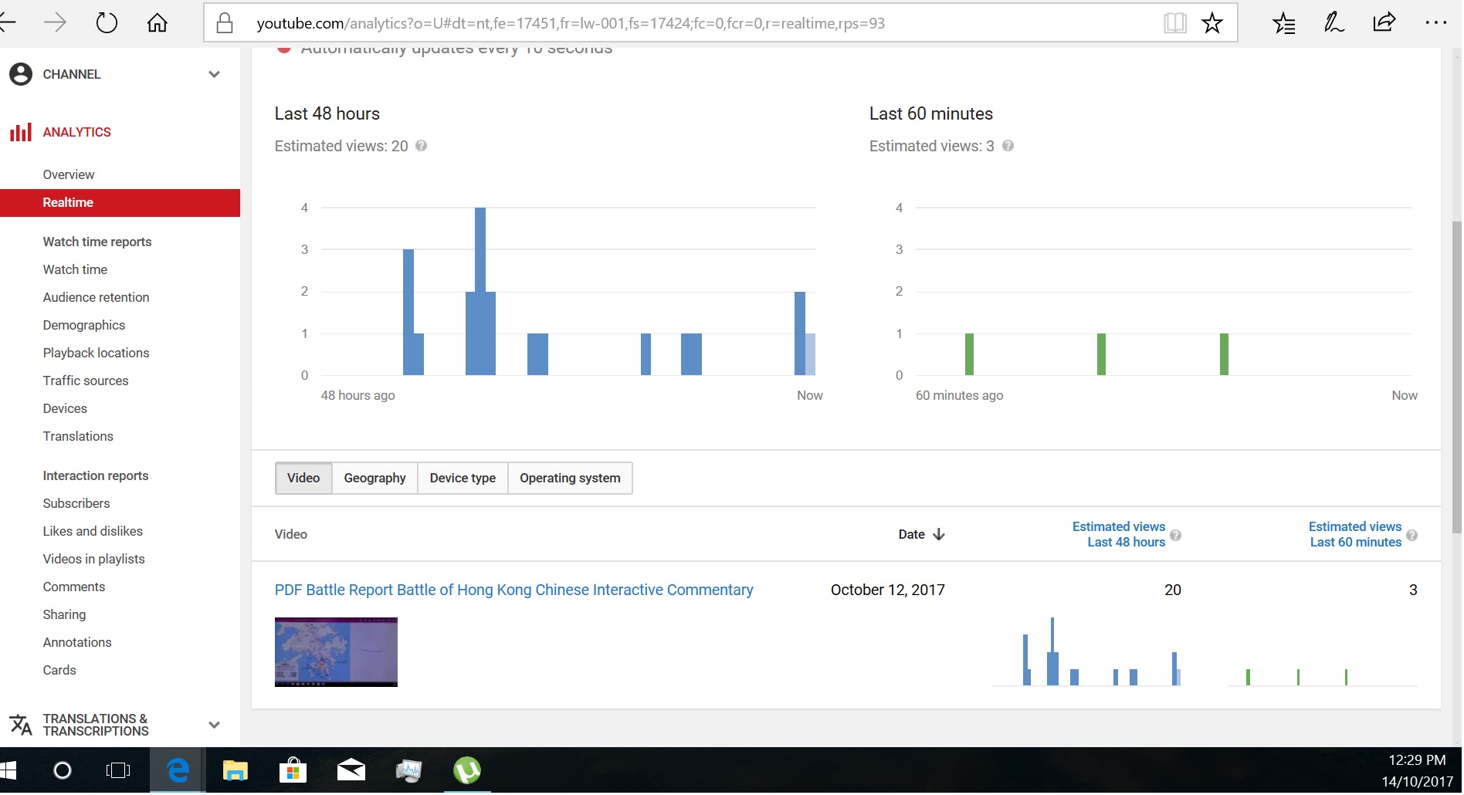
Task: Open the Windows Start menu
Action: [8, 770]
